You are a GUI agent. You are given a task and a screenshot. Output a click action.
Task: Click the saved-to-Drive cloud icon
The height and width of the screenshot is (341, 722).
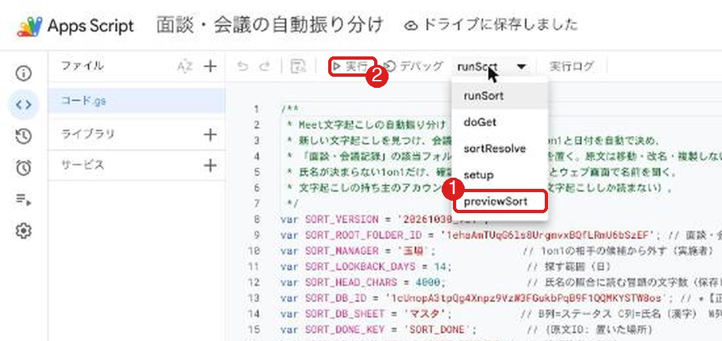(411, 26)
